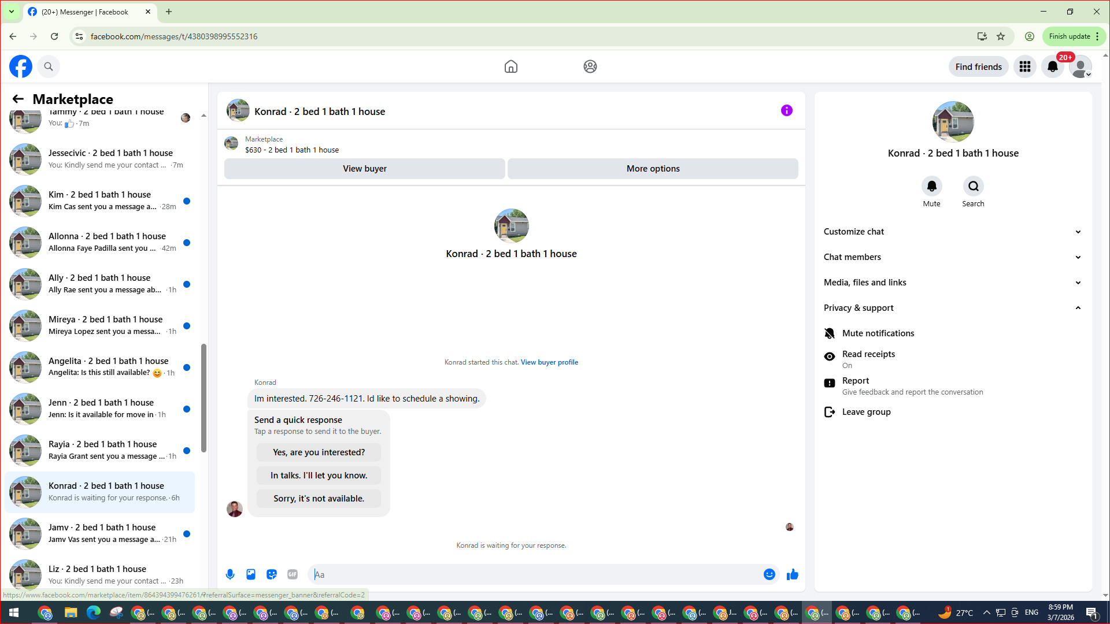Open Microsoft Edge from the taskbar

coord(94,612)
